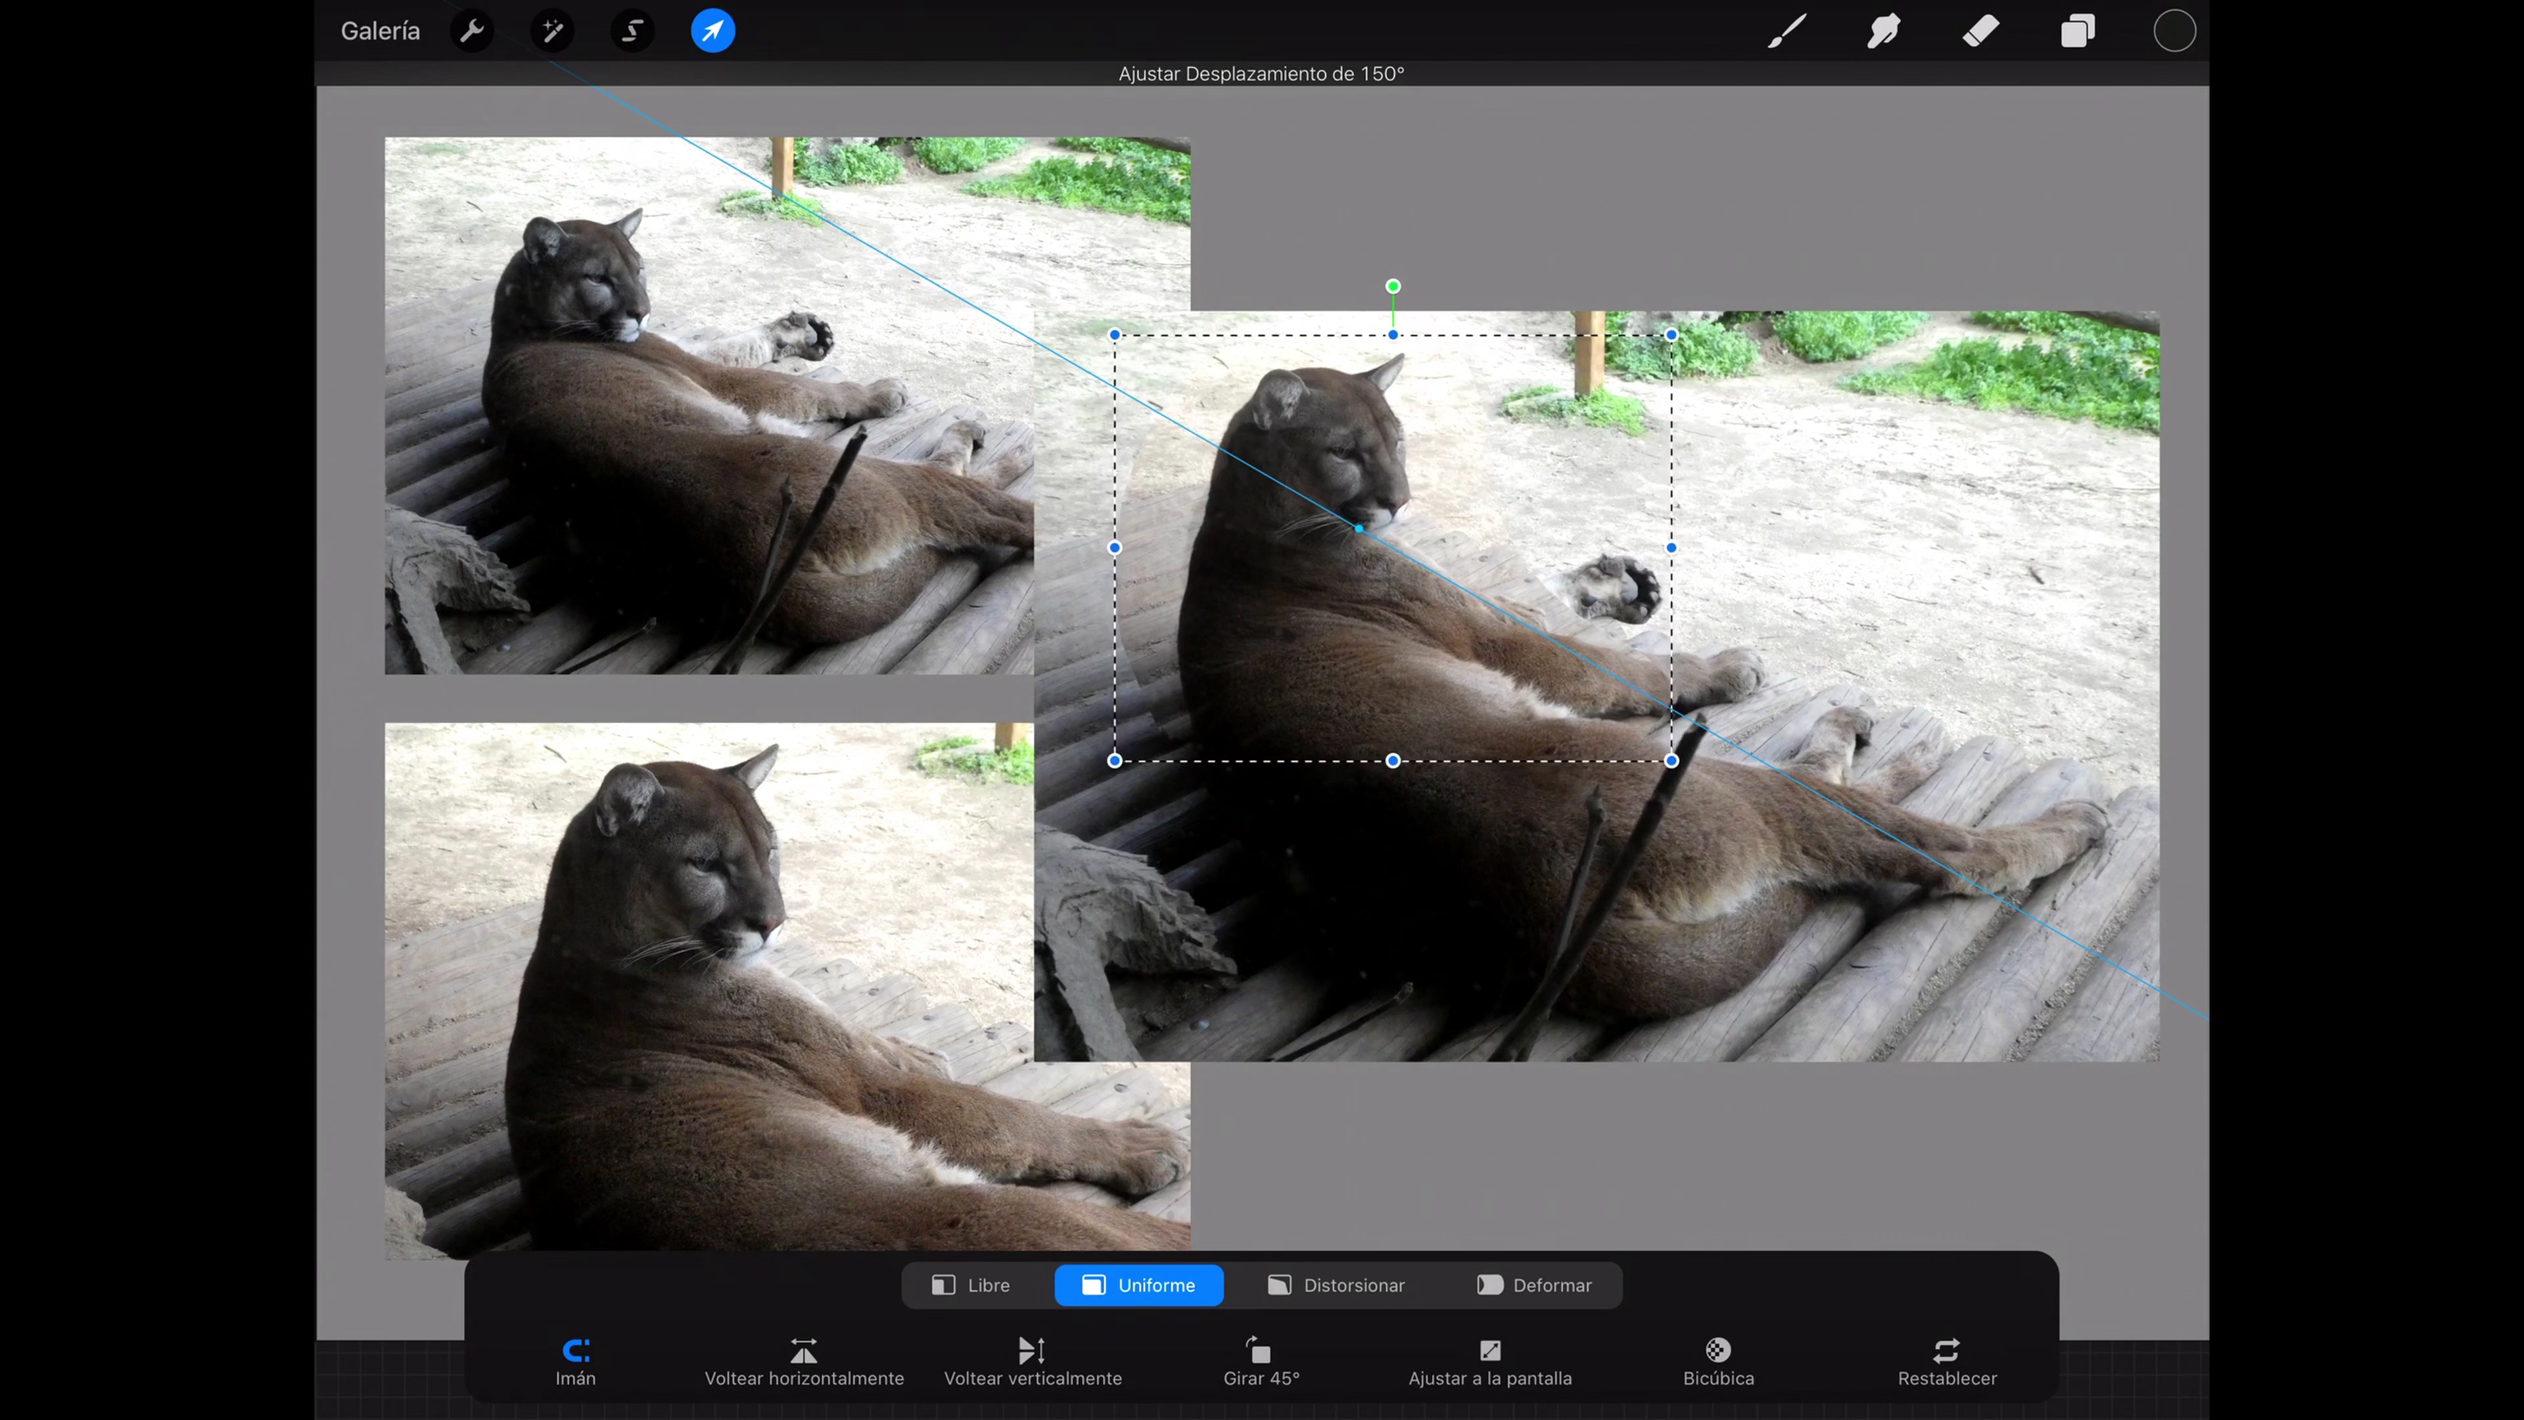Open the Actions wrench menu
The width and height of the screenshot is (2524, 1420).
pos(473,30)
